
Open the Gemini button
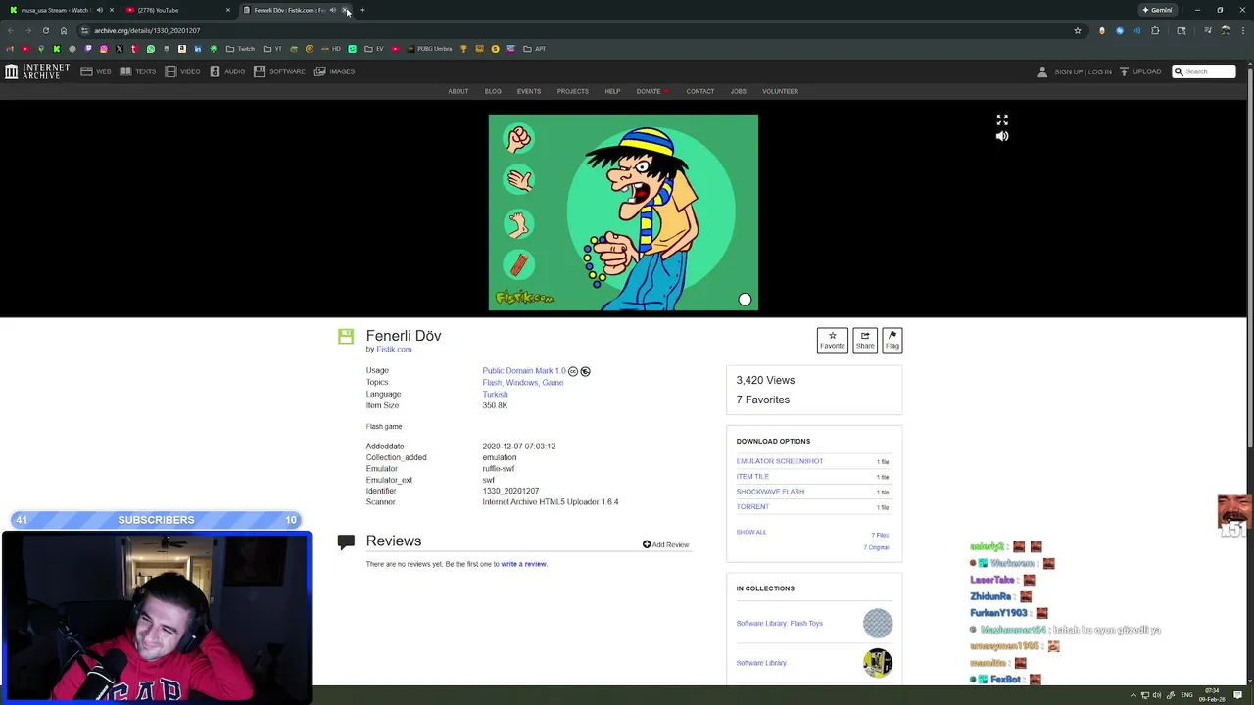point(1158,10)
